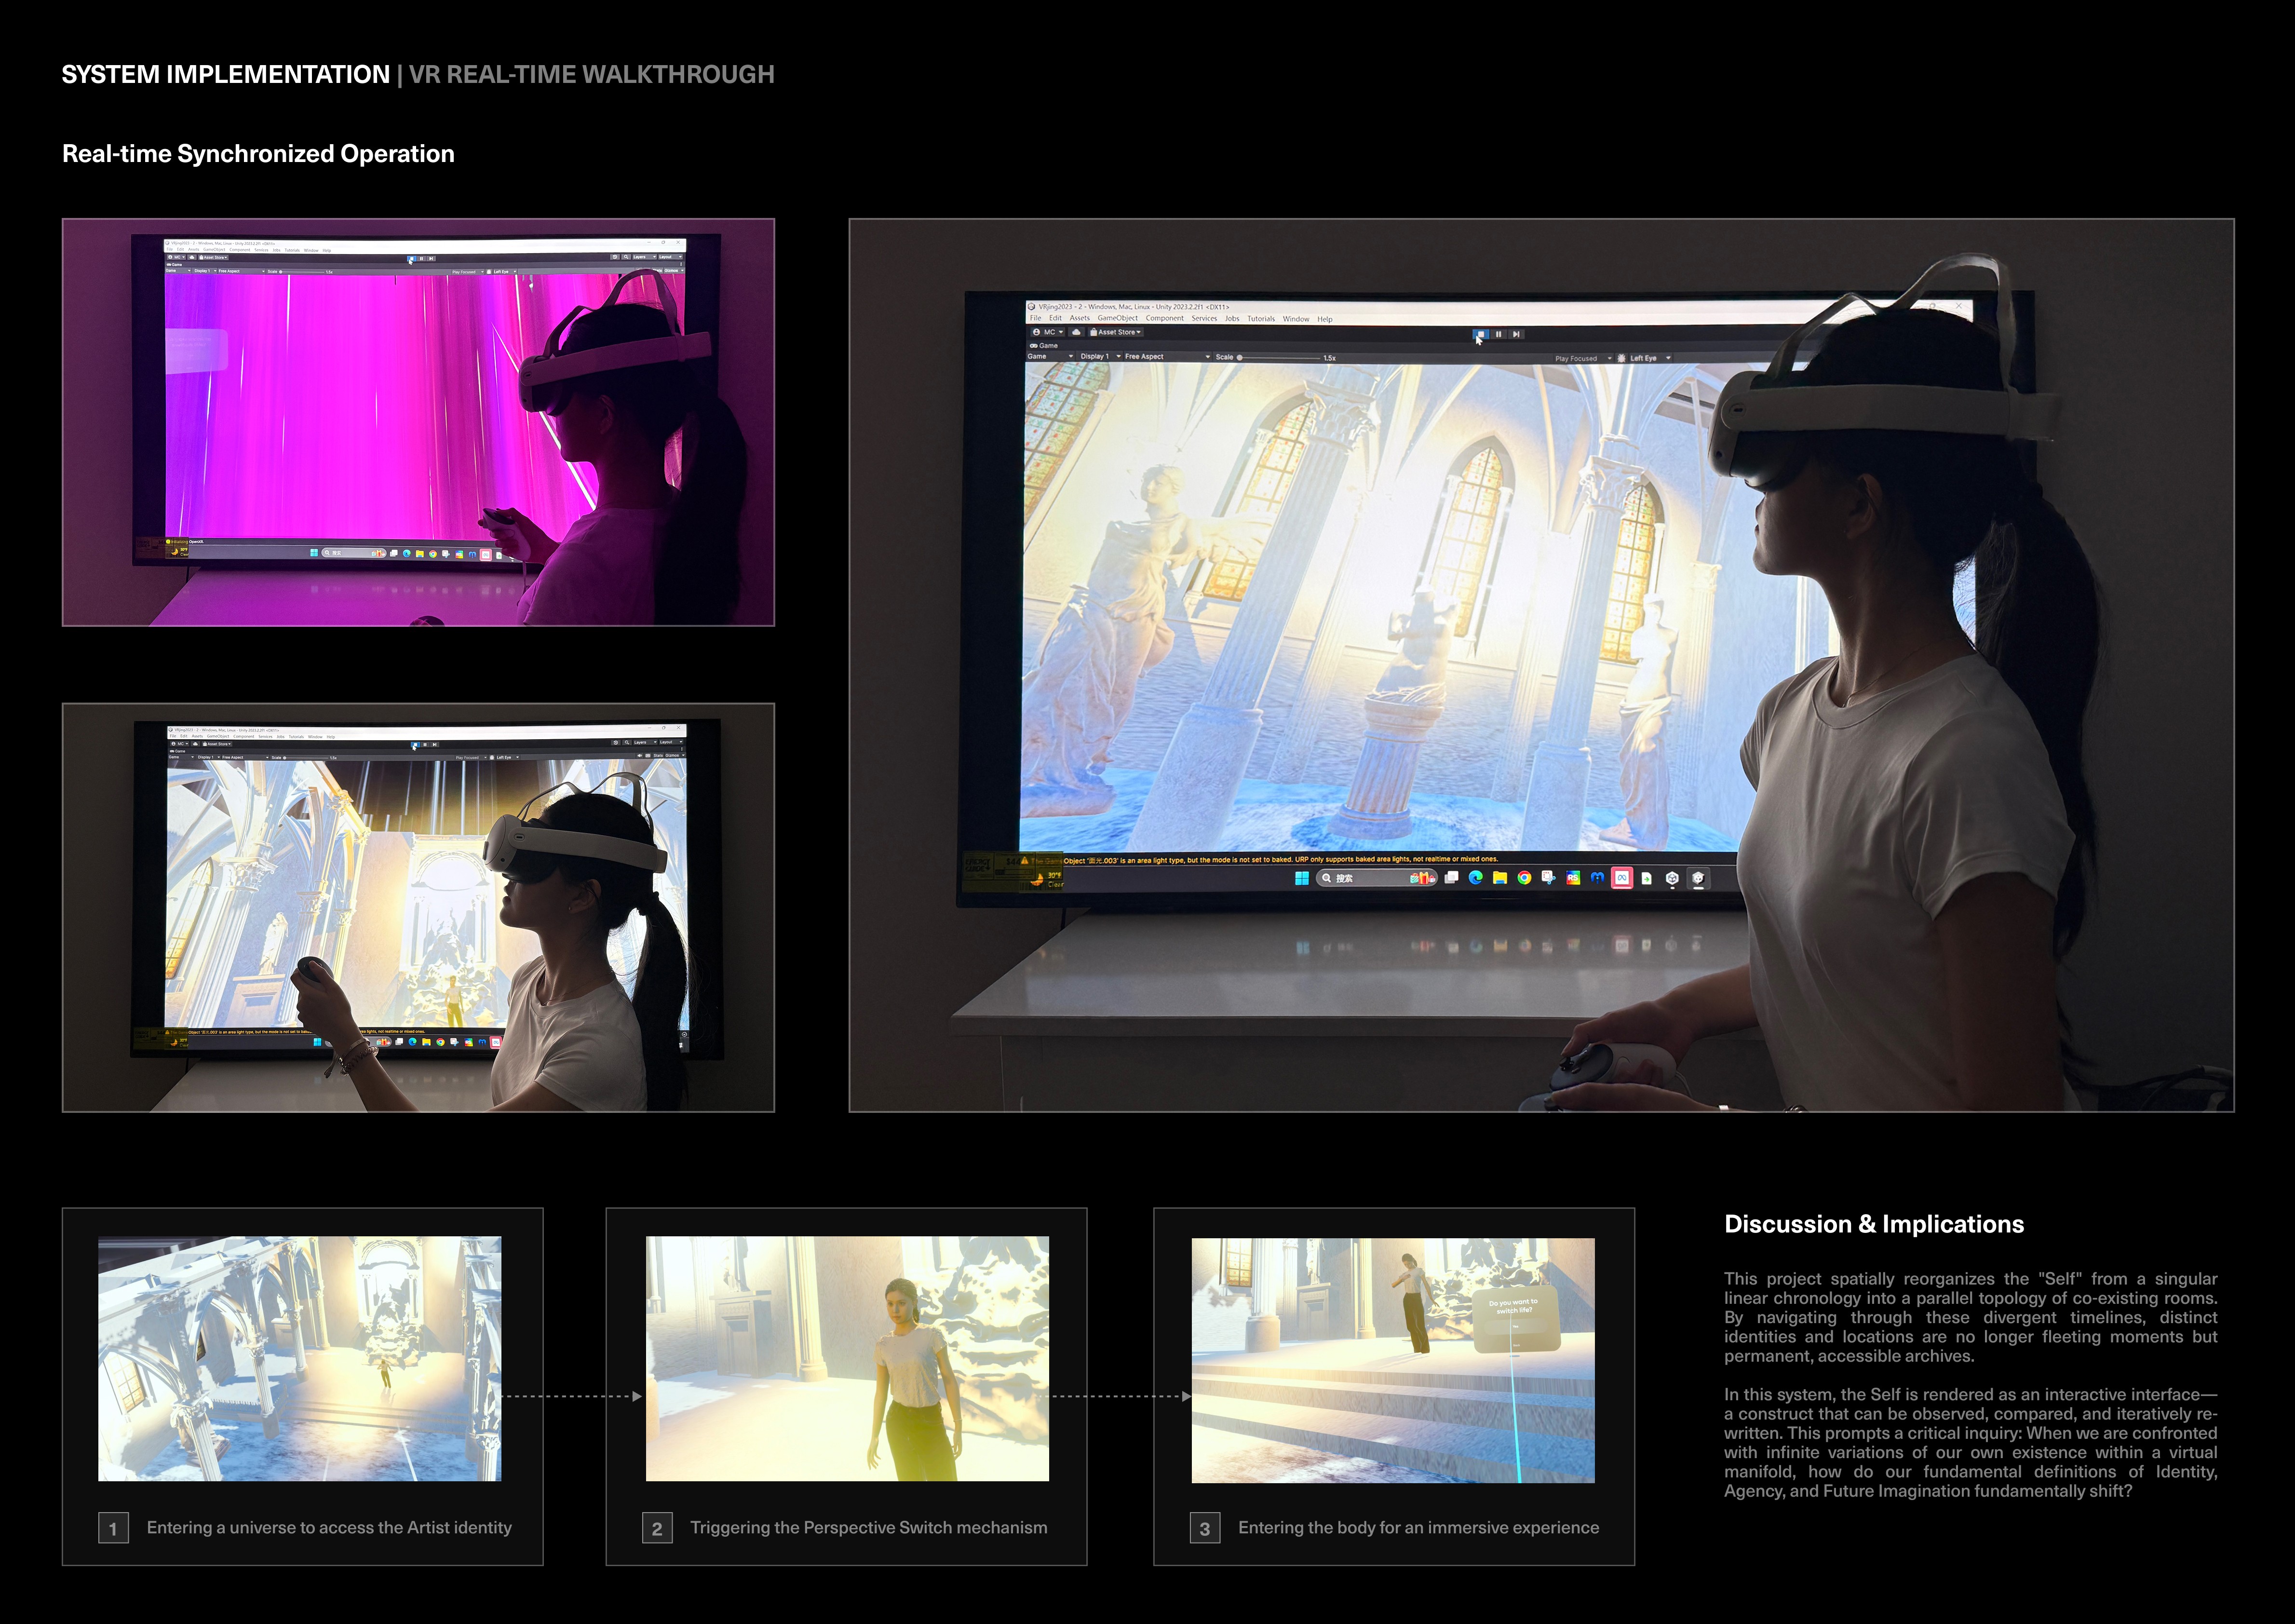The width and height of the screenshot is (2295, 1624).
Task: Click the cloud services icon
Action: 1076,332
